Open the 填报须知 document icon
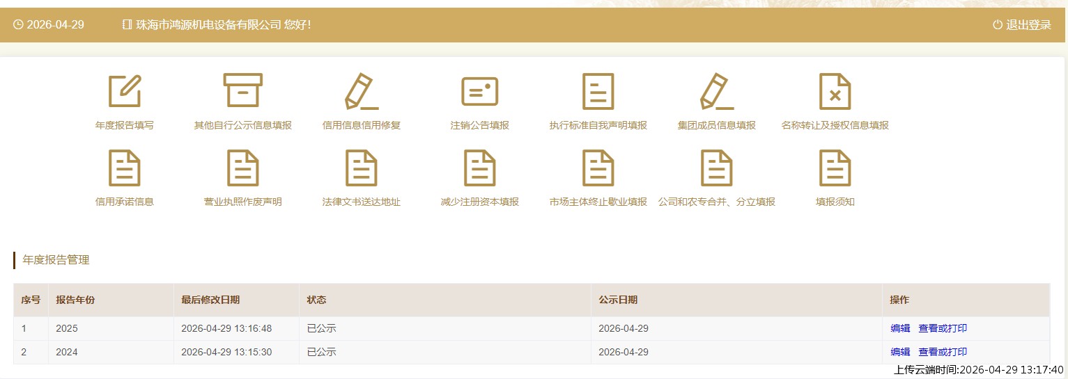 tap(835, 168)
